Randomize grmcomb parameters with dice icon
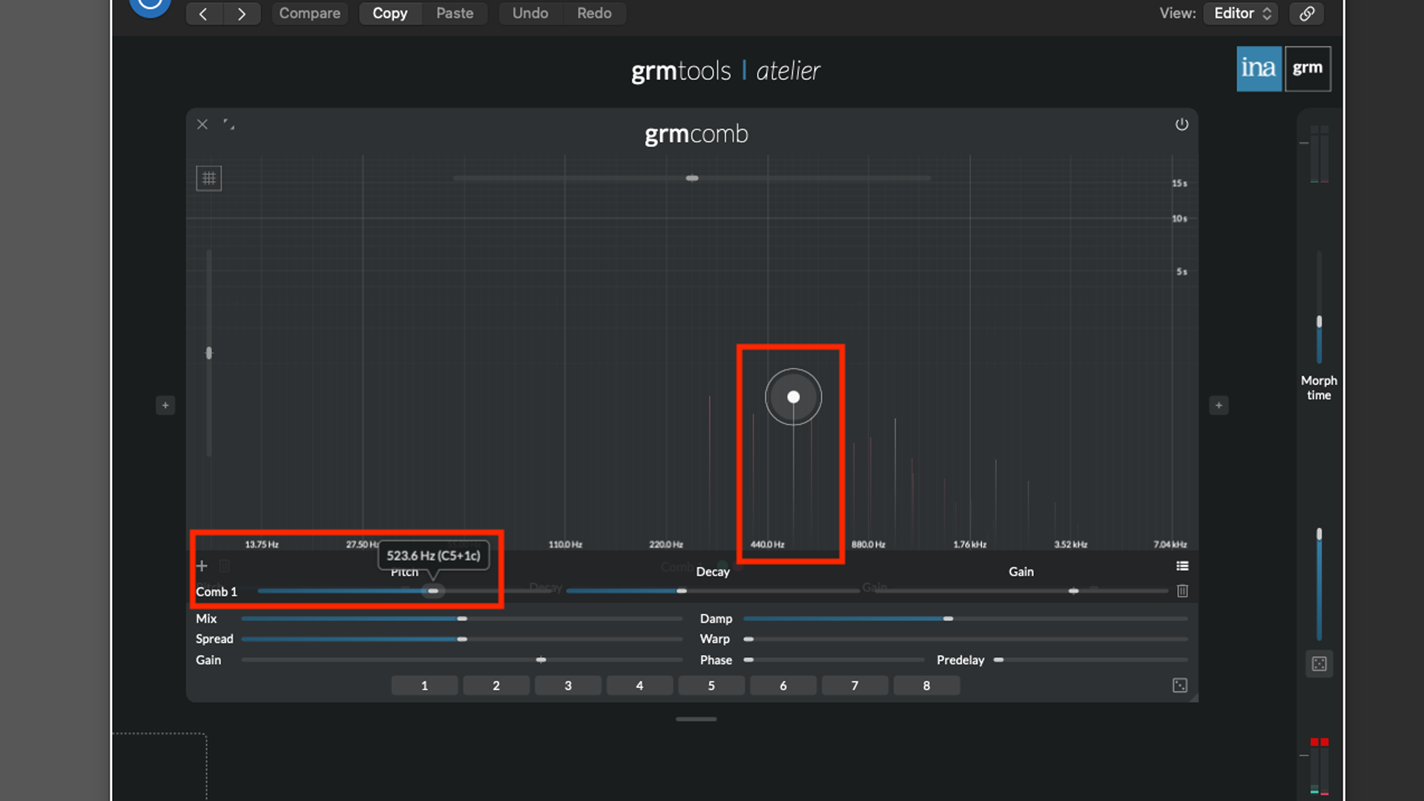The width and height of the screenshot is (1424, 801). [x=1180, y=685]
